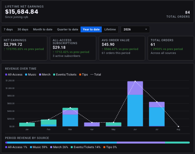195x154 pixels.
Task: Toggle the Tips series legend icon
Action: pyautogui.click(x=80, y=75)
